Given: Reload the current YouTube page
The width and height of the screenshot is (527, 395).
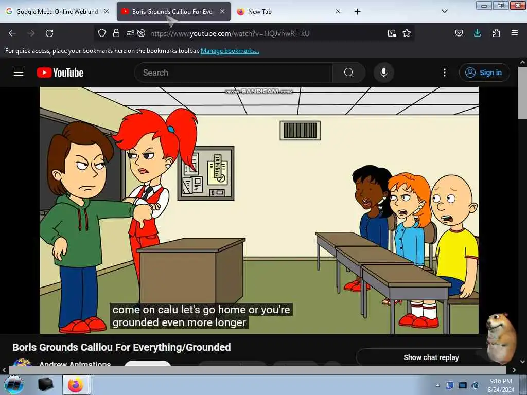Looking at the screenshot, I should pos(49,33).
